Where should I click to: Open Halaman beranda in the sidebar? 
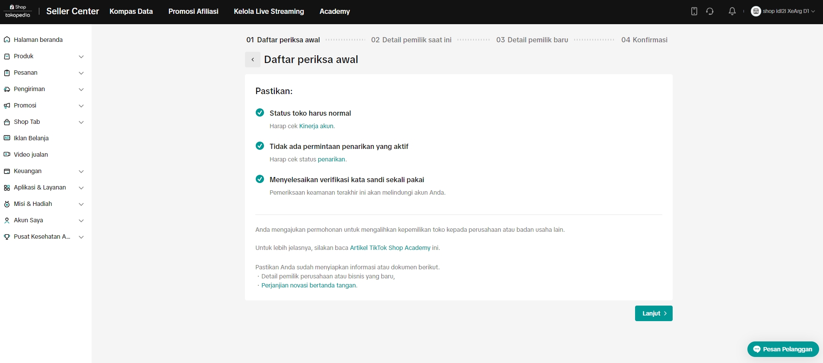click(38, 40)
